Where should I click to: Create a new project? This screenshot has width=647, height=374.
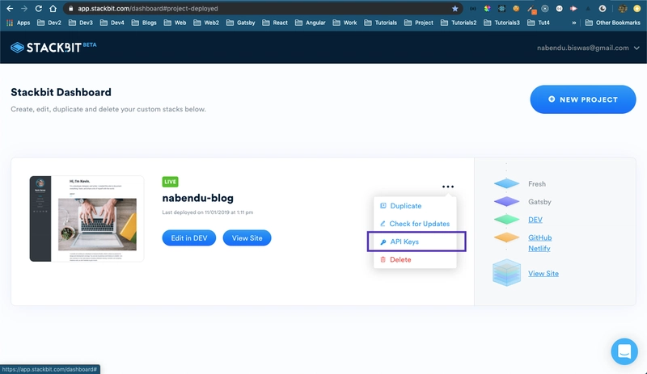click(x=582, y=99)
